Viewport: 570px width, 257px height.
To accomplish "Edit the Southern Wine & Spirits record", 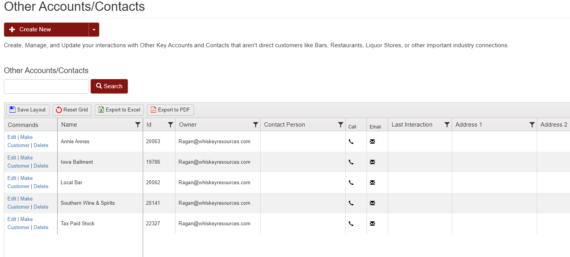I will pyautogui.click(x=12, y=199).
